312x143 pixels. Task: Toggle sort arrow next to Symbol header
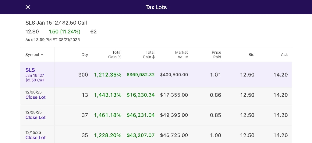42,55
